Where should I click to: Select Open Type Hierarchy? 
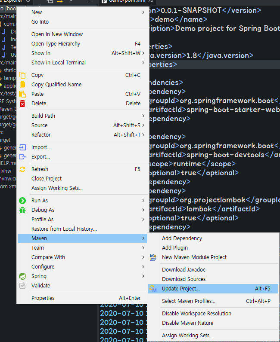[82, 44]
